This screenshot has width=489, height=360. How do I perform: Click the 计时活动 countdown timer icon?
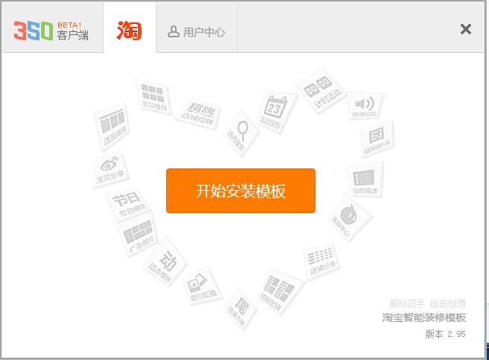(x=321, y=91)
